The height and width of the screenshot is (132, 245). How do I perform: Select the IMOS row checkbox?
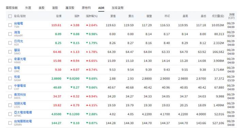pyautogui.click(x=10, y=96)
